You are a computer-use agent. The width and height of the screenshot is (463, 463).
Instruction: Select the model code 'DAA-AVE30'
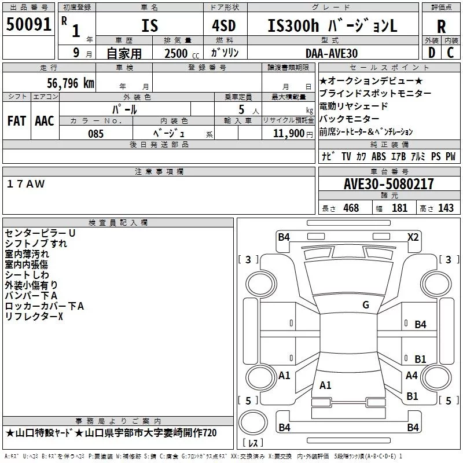pyautogui.click(x=332, y=53)
